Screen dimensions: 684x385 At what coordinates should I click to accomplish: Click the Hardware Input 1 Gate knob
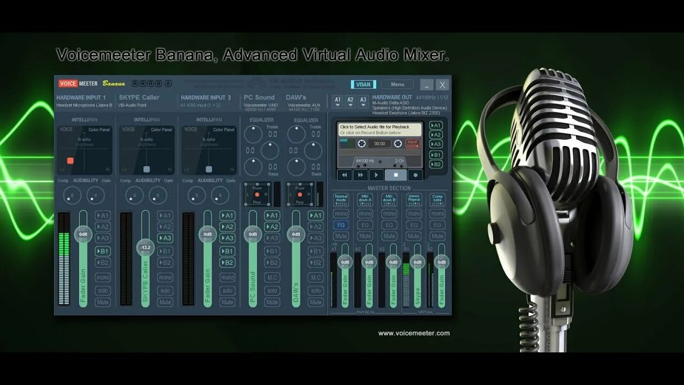pyautogui.click(x=96, y=195)
